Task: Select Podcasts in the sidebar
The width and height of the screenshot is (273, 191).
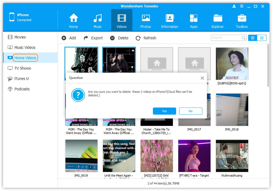Action: pyautogui.click(x=22, y=89)
